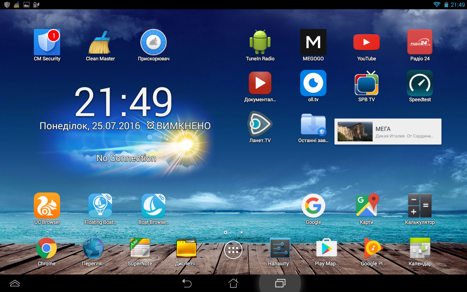This screenshot has height=292, width=467.
Task: Open the all apps drawer
Action: click(233, 250)
